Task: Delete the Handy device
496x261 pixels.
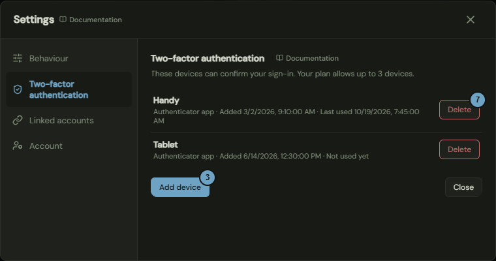Action: pyautogui.click(x=459, y=110)
